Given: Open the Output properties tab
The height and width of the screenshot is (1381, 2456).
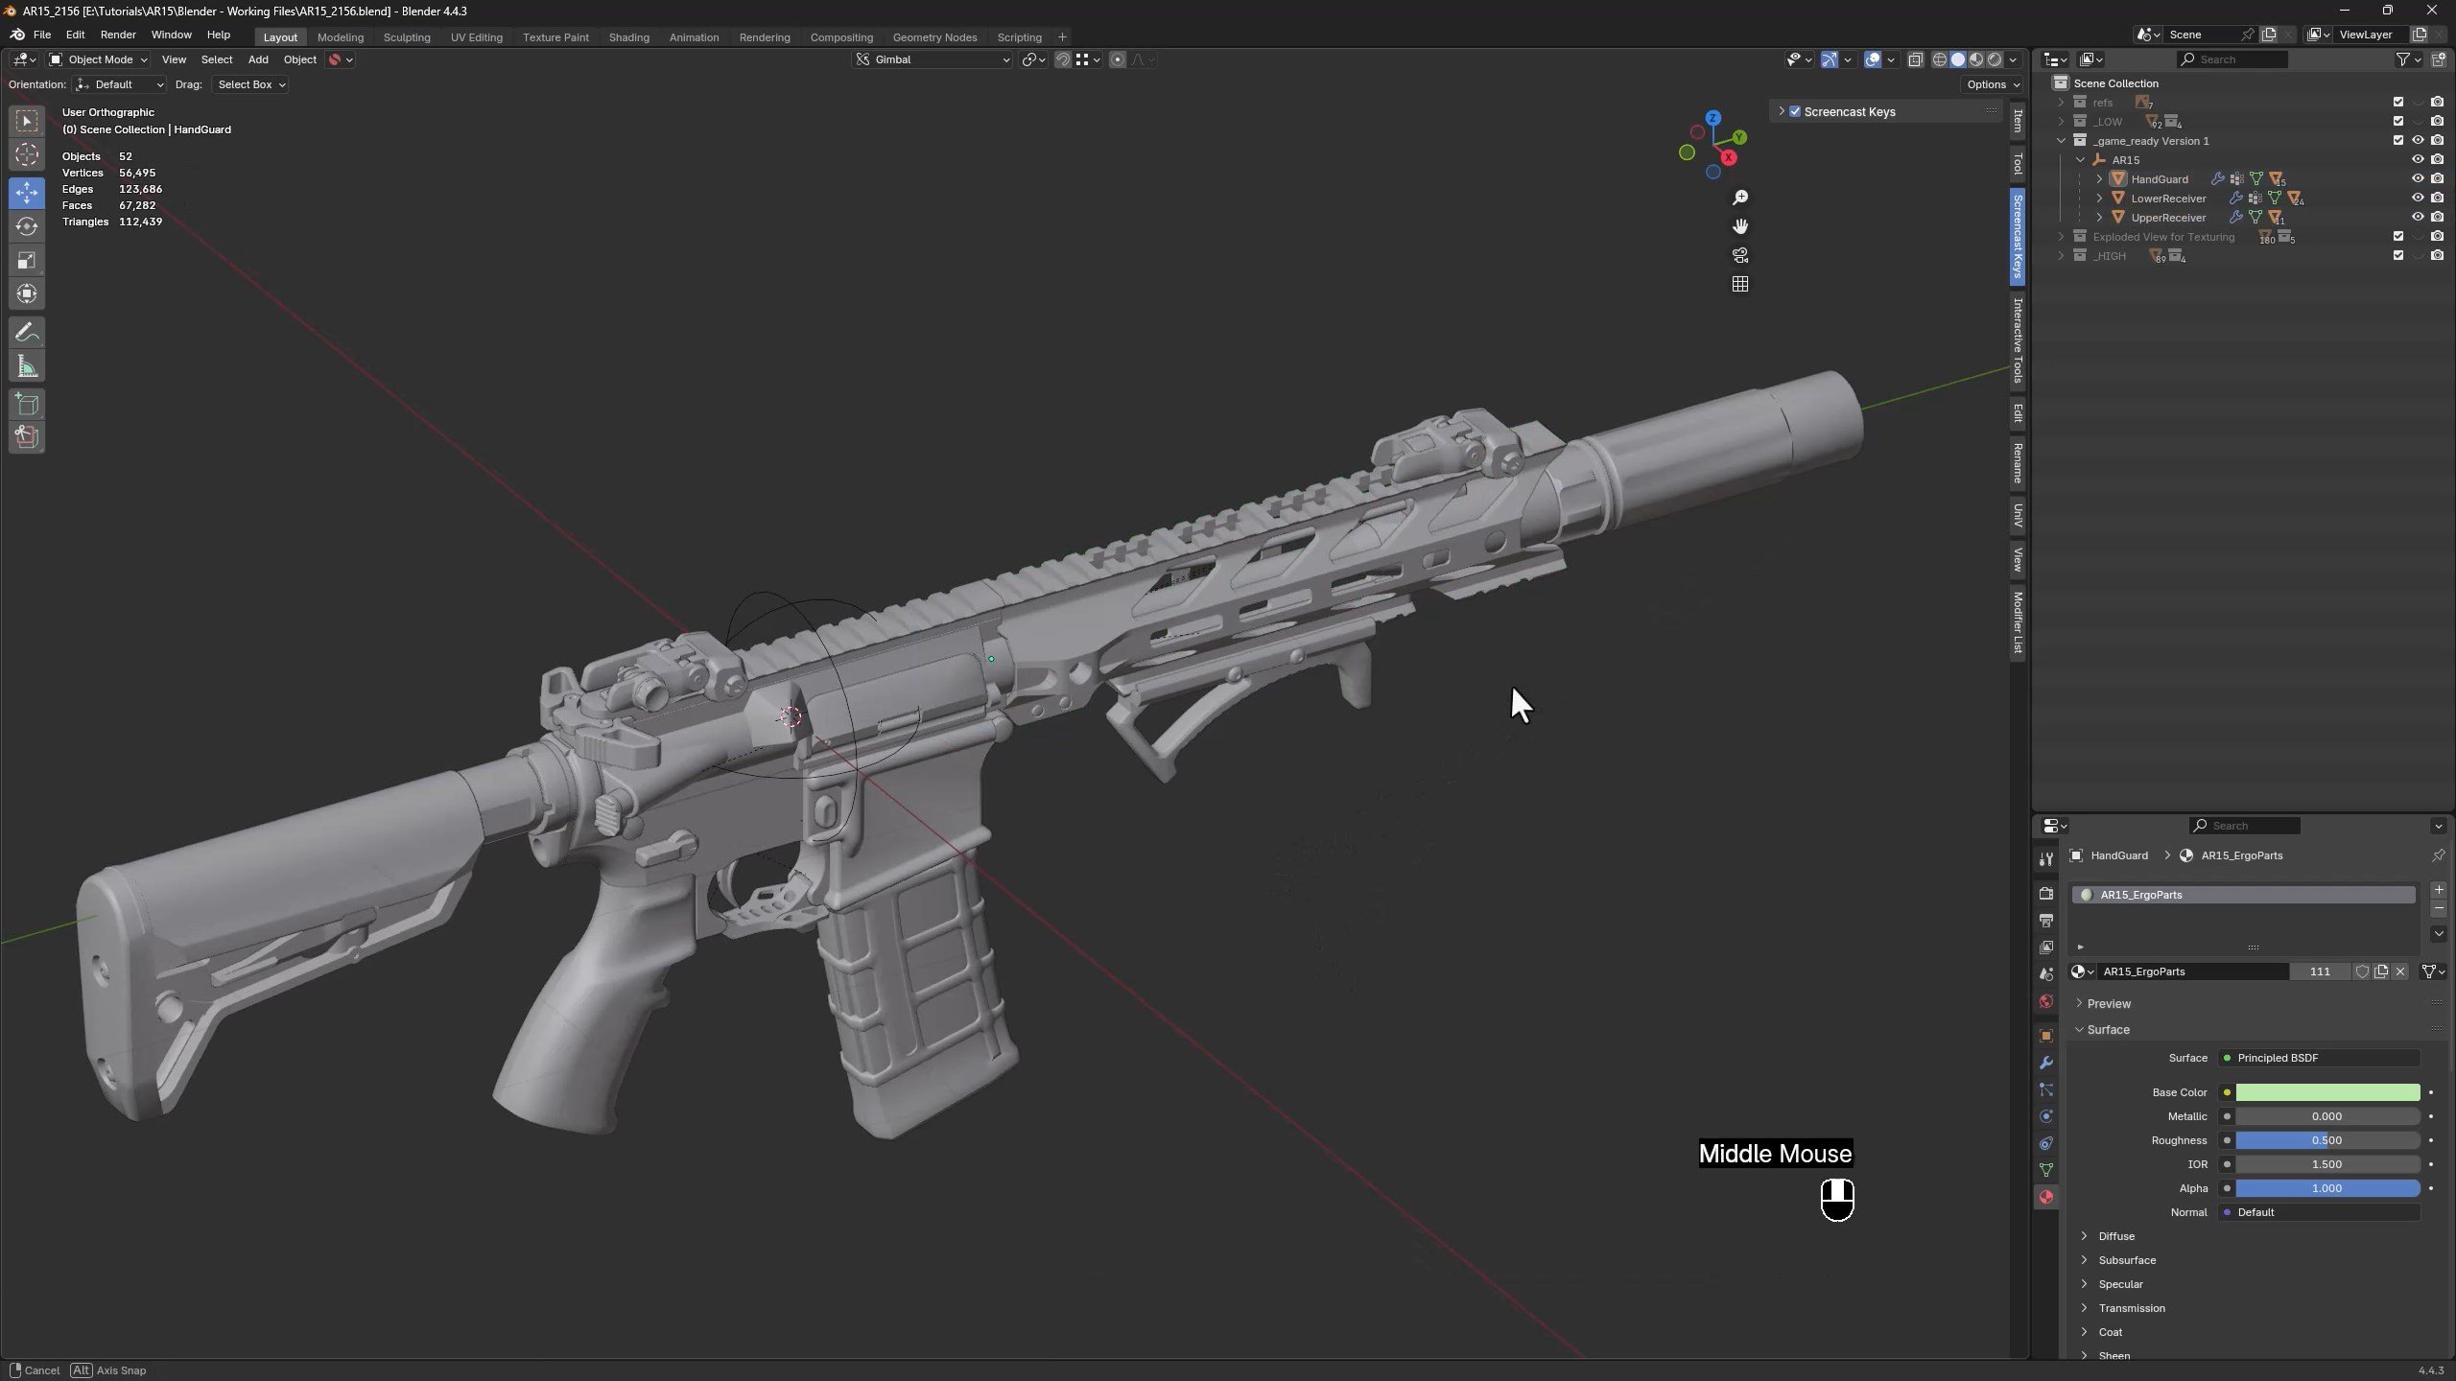Looking at the screenshot, I should (2046, 921).
